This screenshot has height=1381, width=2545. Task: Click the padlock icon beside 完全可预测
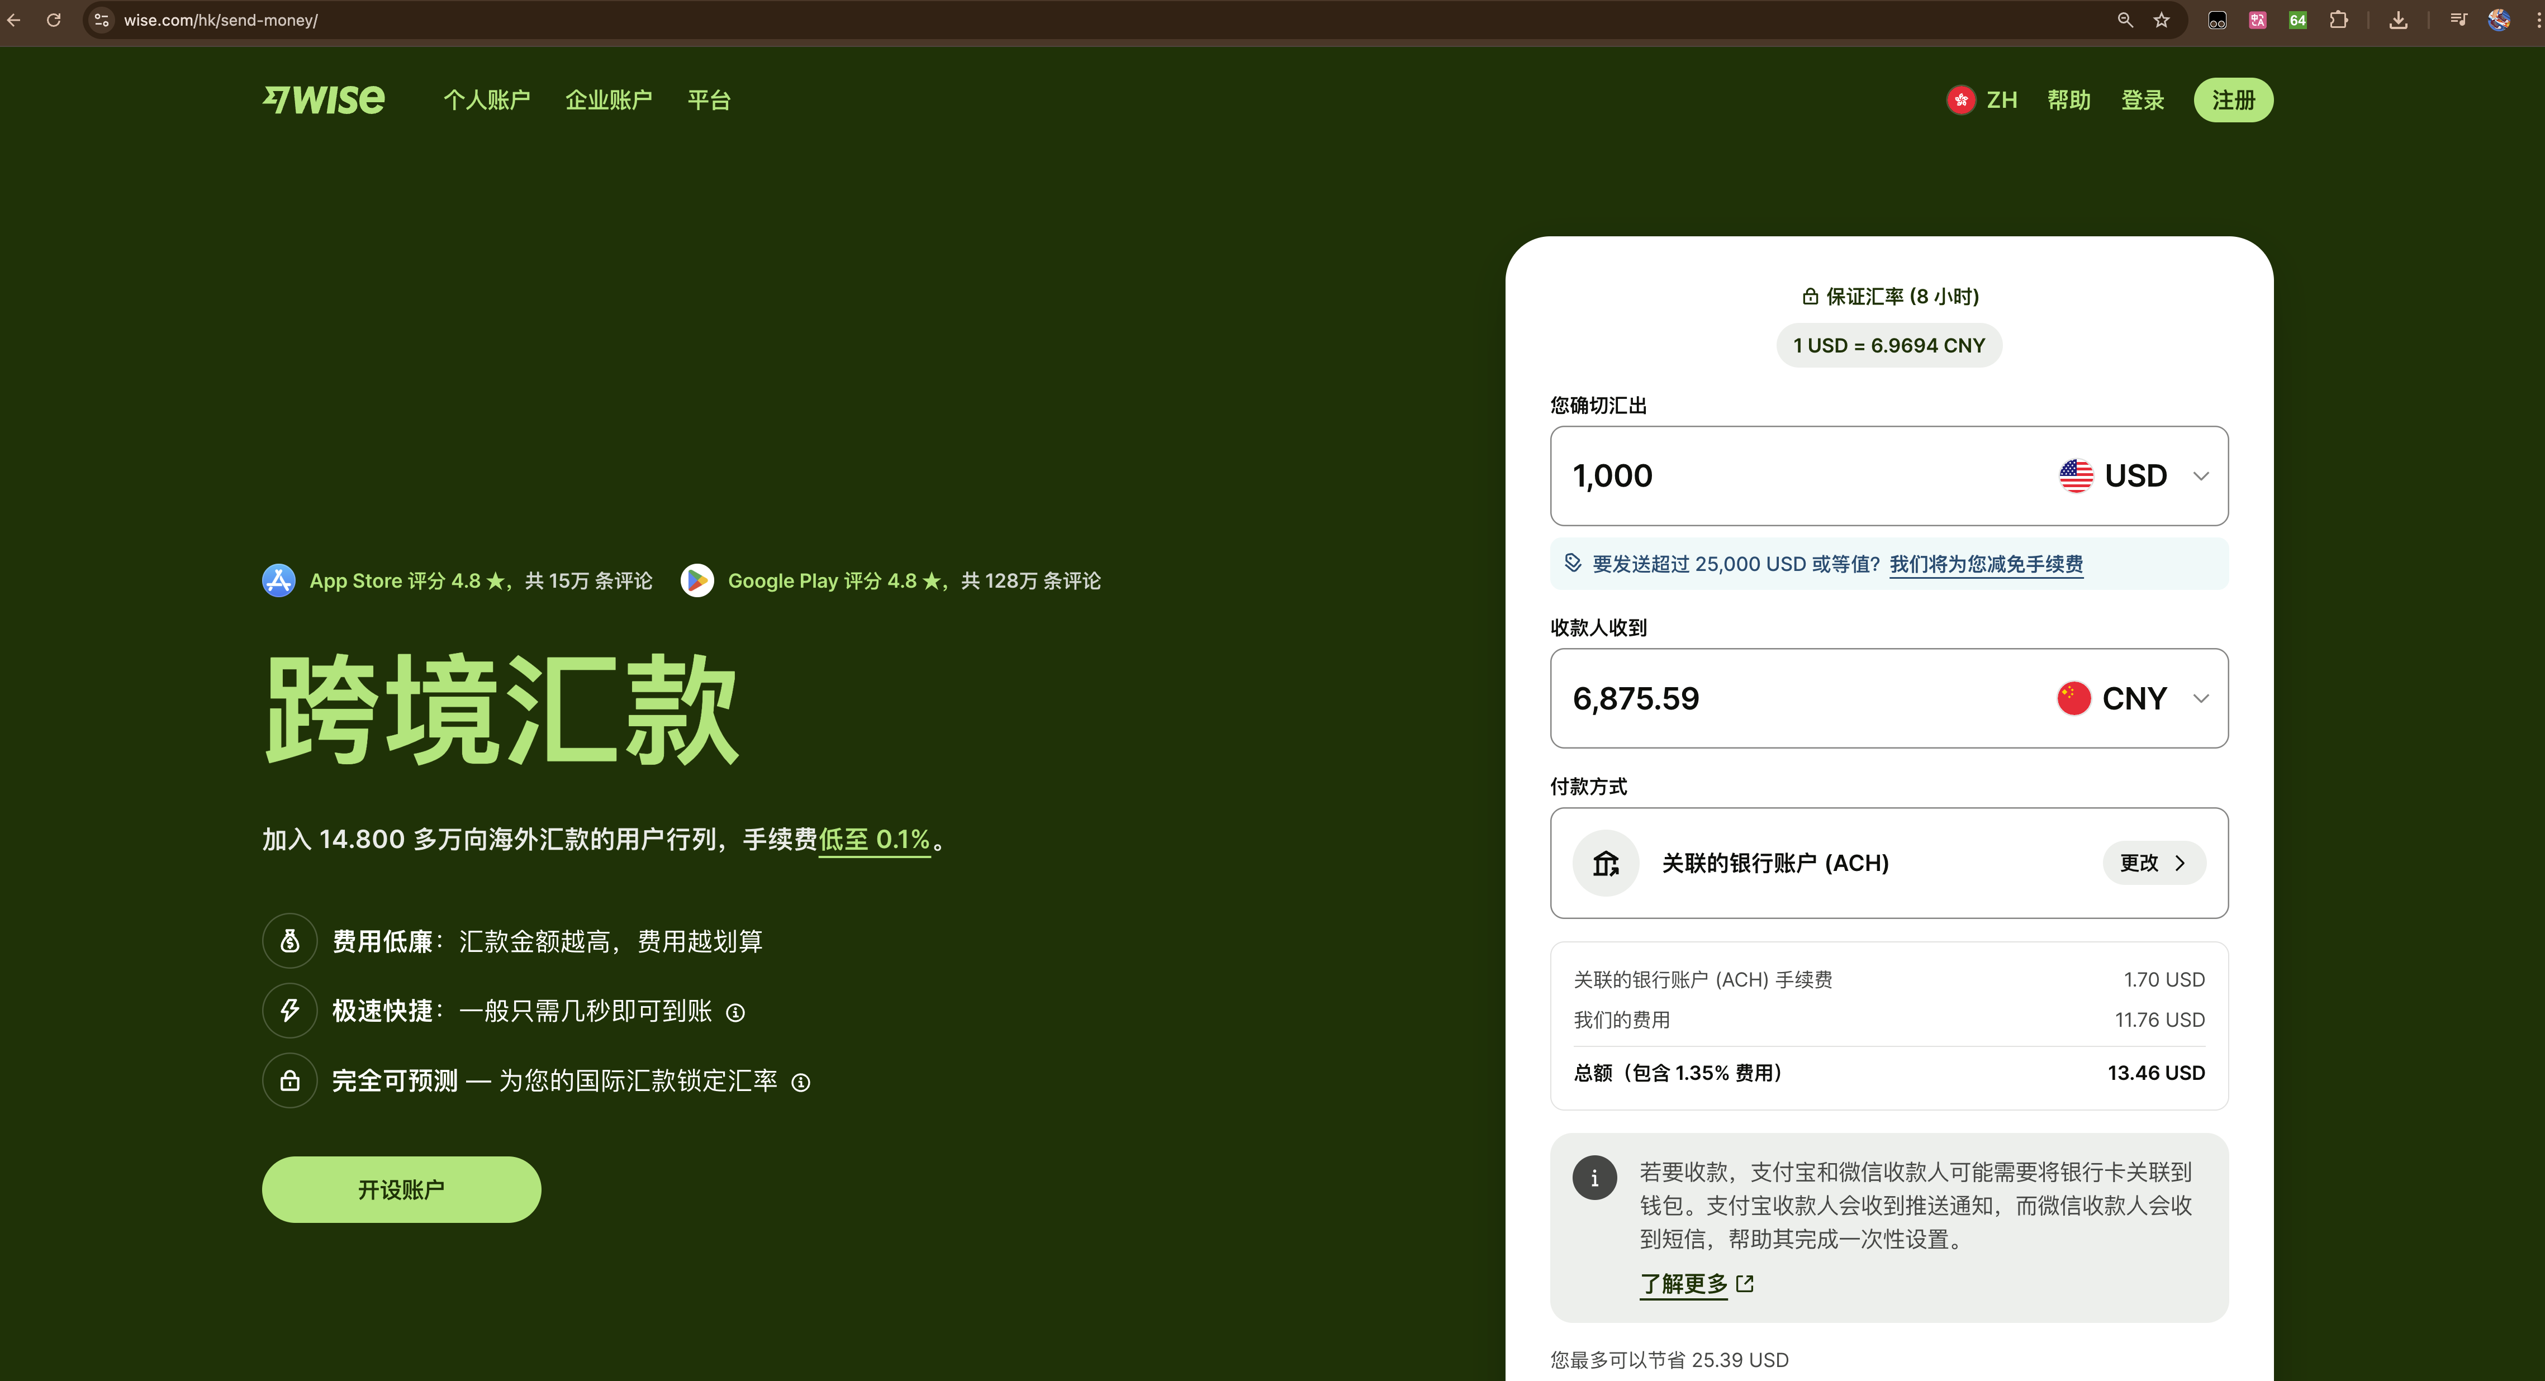[289, 1080]
